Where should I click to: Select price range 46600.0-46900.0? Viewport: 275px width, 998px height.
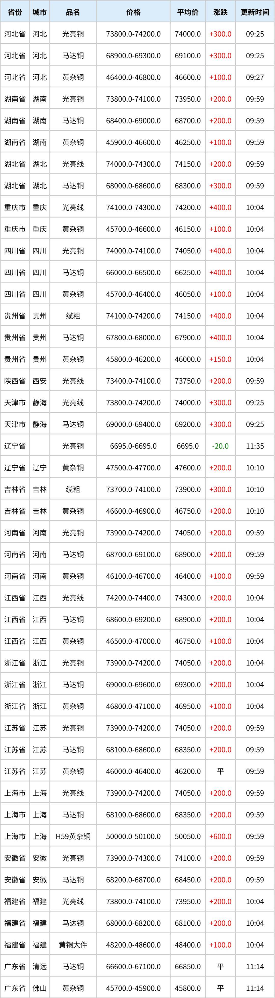(x=133, y=511)
